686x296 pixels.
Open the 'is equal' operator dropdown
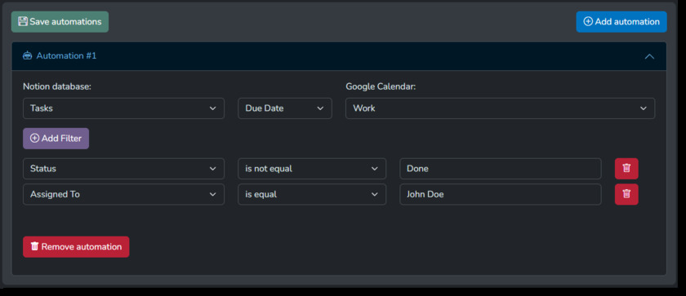[312, 194]
